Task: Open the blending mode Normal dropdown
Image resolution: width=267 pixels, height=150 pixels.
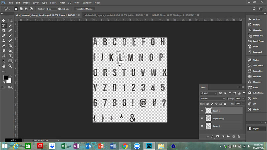Action: (x=213, y=99)
